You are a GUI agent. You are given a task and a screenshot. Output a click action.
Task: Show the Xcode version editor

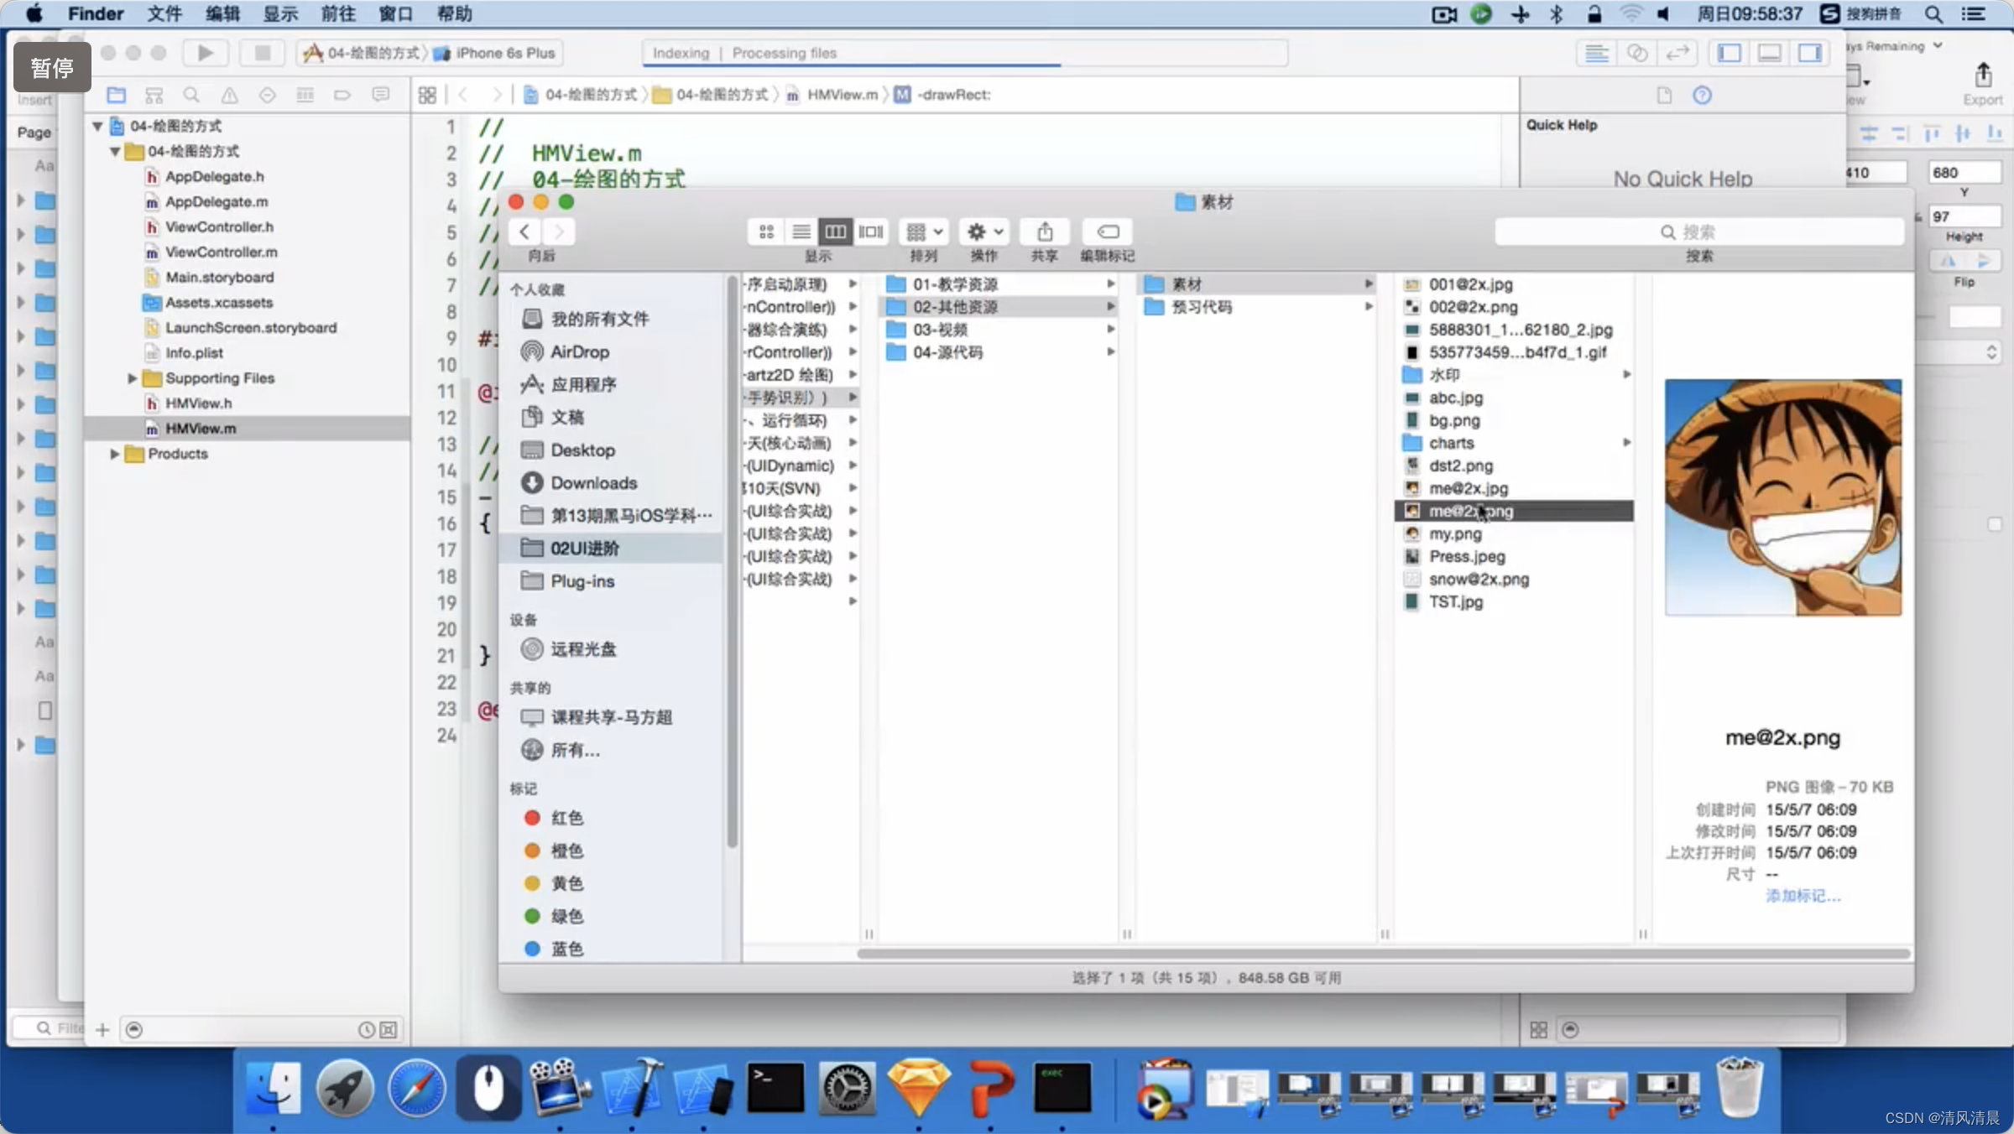1677,53
